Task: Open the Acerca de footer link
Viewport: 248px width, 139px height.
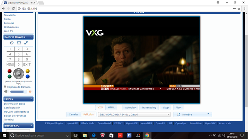Action: click(x=225, y=123)
